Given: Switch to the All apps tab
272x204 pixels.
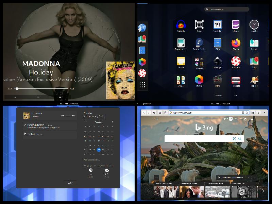Looking at the screenshot, I should click(236, 96).
